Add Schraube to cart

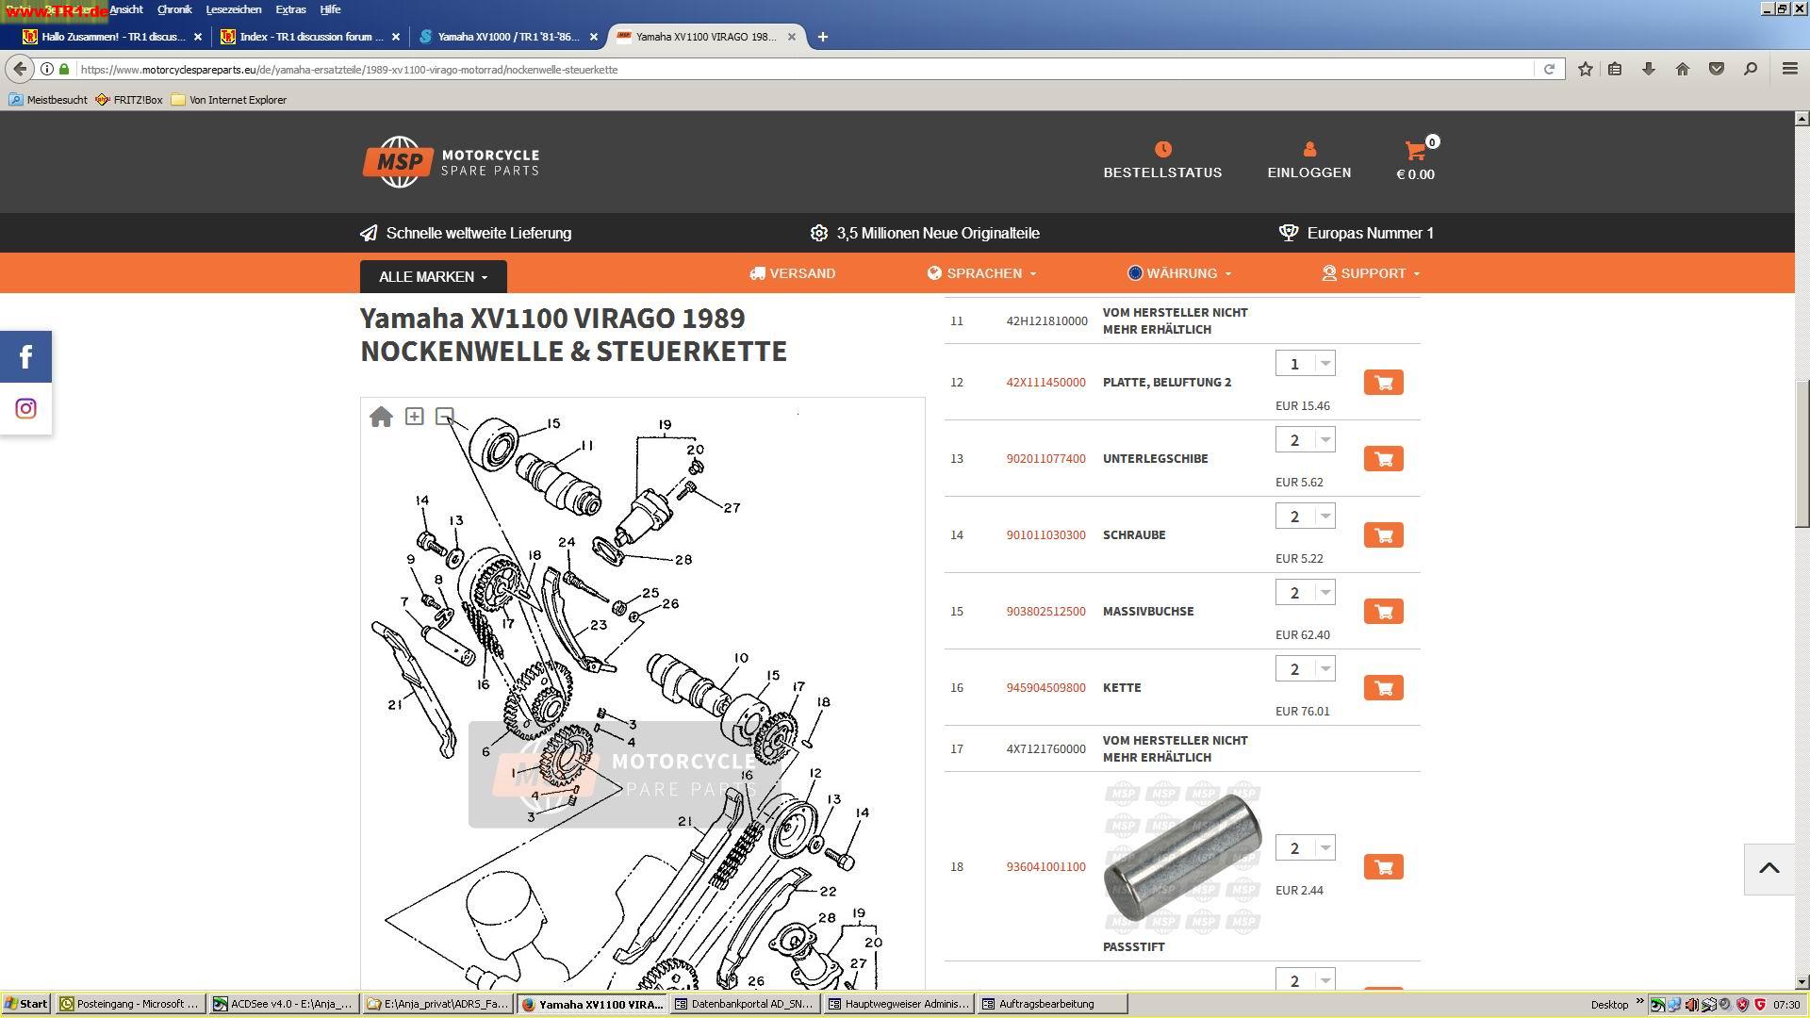point(1383,534)
